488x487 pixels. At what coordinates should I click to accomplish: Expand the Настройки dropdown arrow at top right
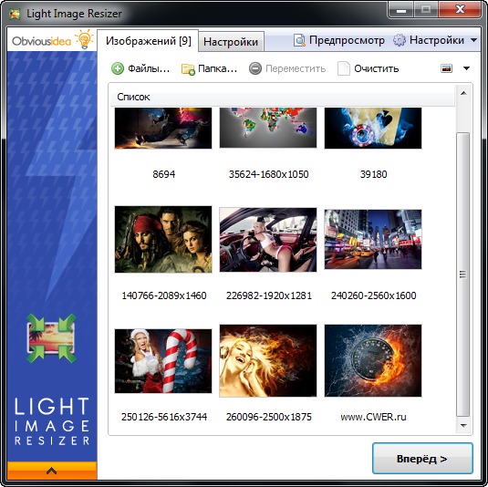click(x=473, y=40)
